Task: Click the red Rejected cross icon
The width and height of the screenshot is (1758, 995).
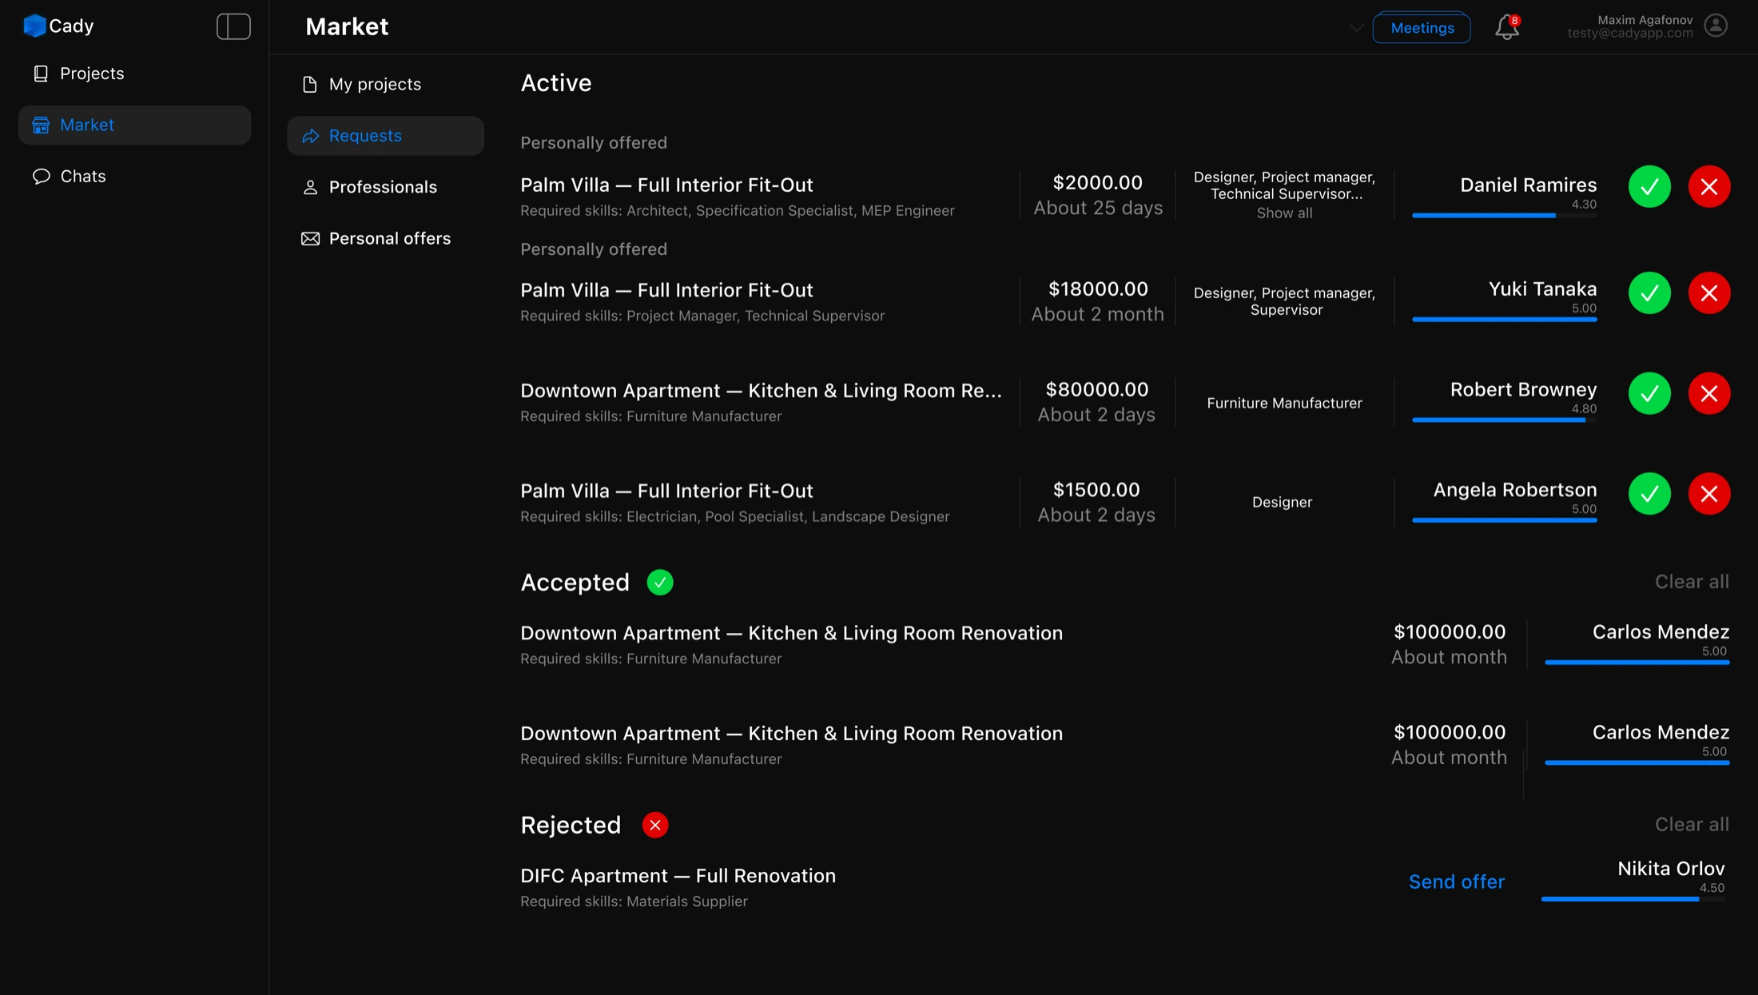Action: coord(655,825)
